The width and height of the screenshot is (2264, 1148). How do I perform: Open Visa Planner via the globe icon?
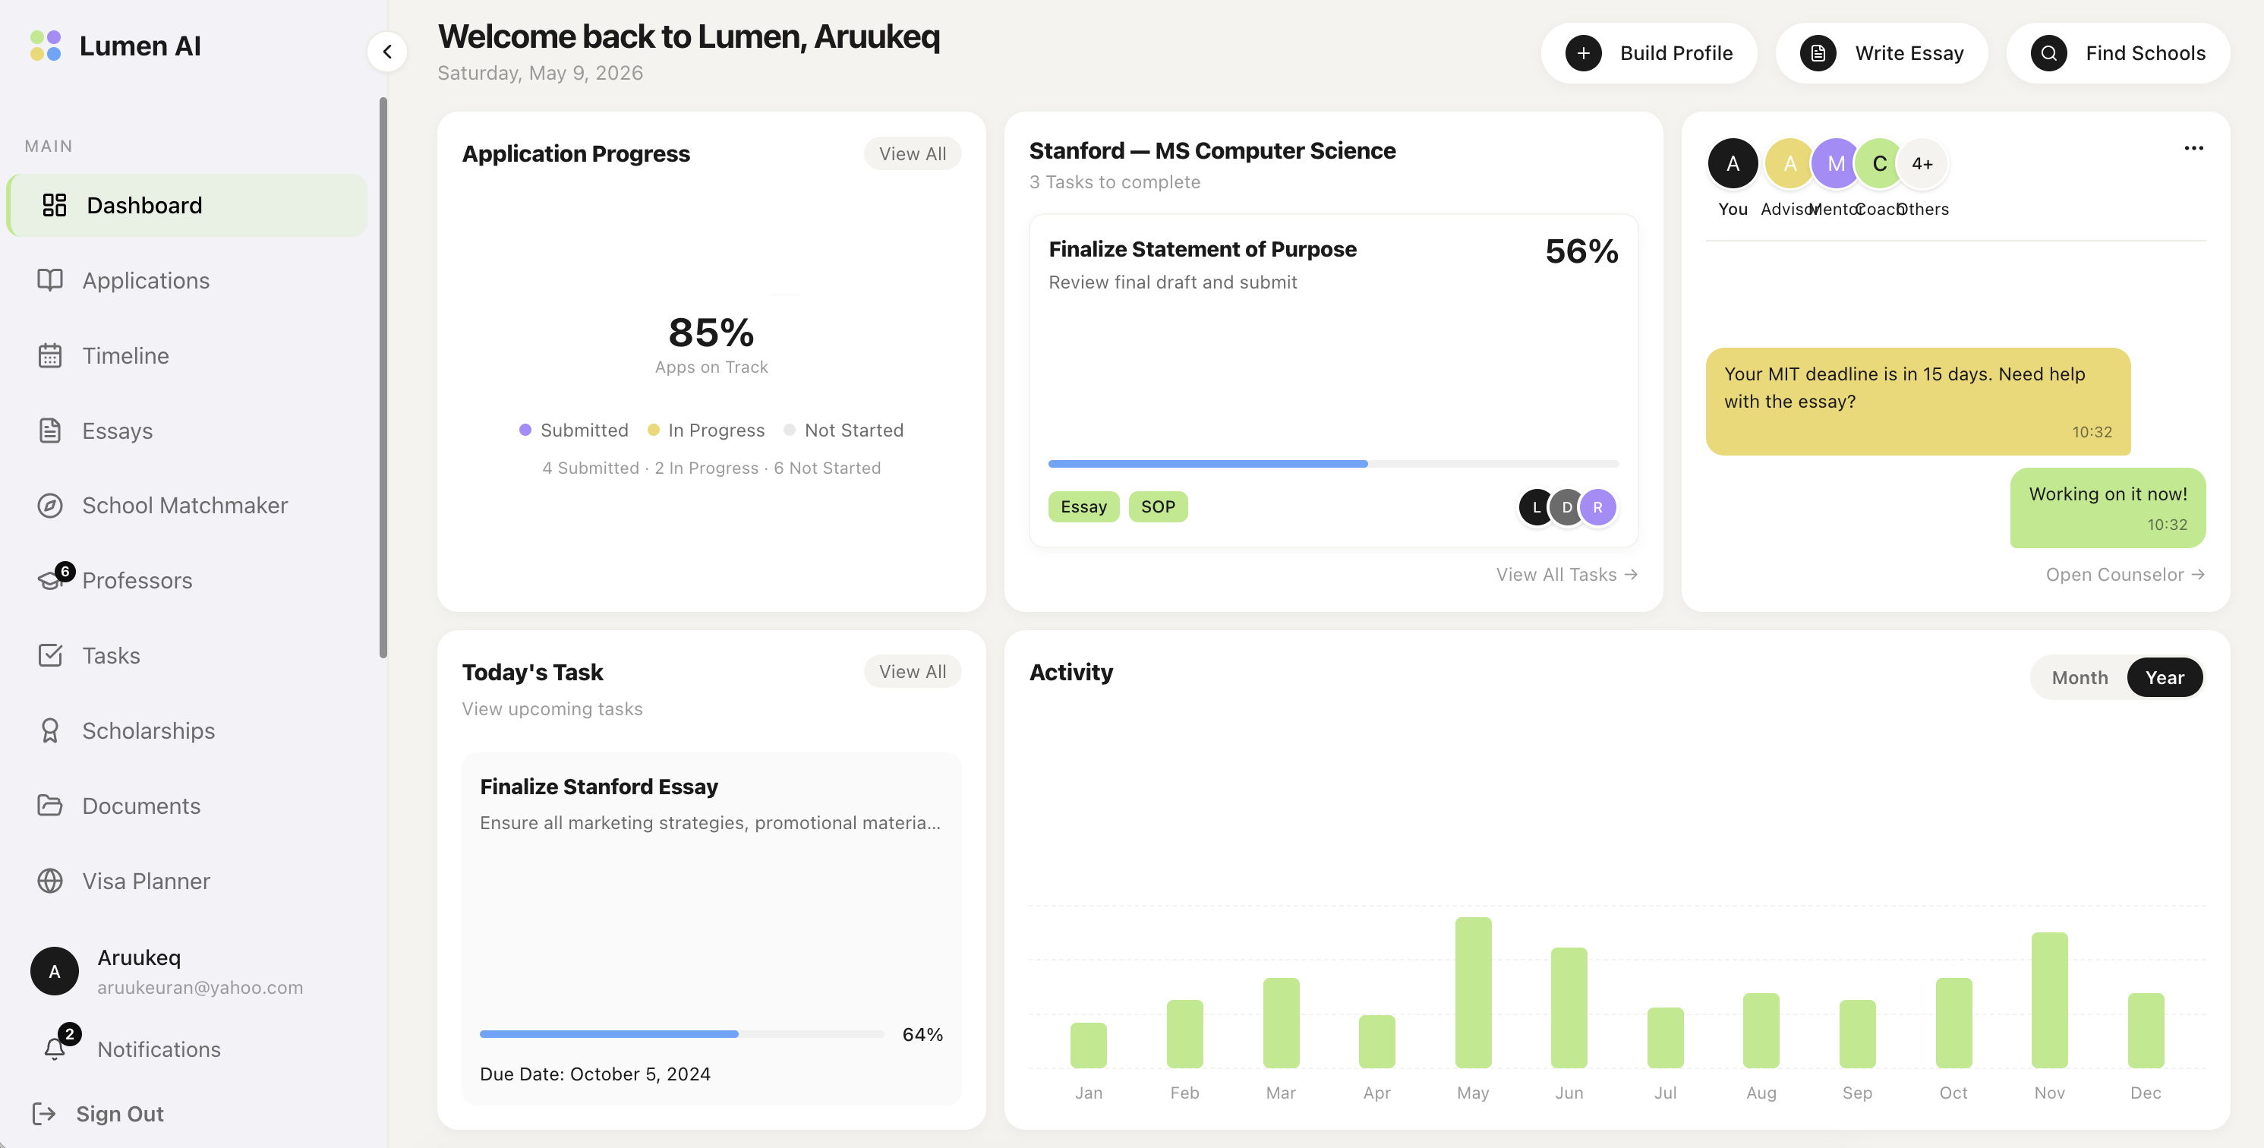(x=50, y=881)
